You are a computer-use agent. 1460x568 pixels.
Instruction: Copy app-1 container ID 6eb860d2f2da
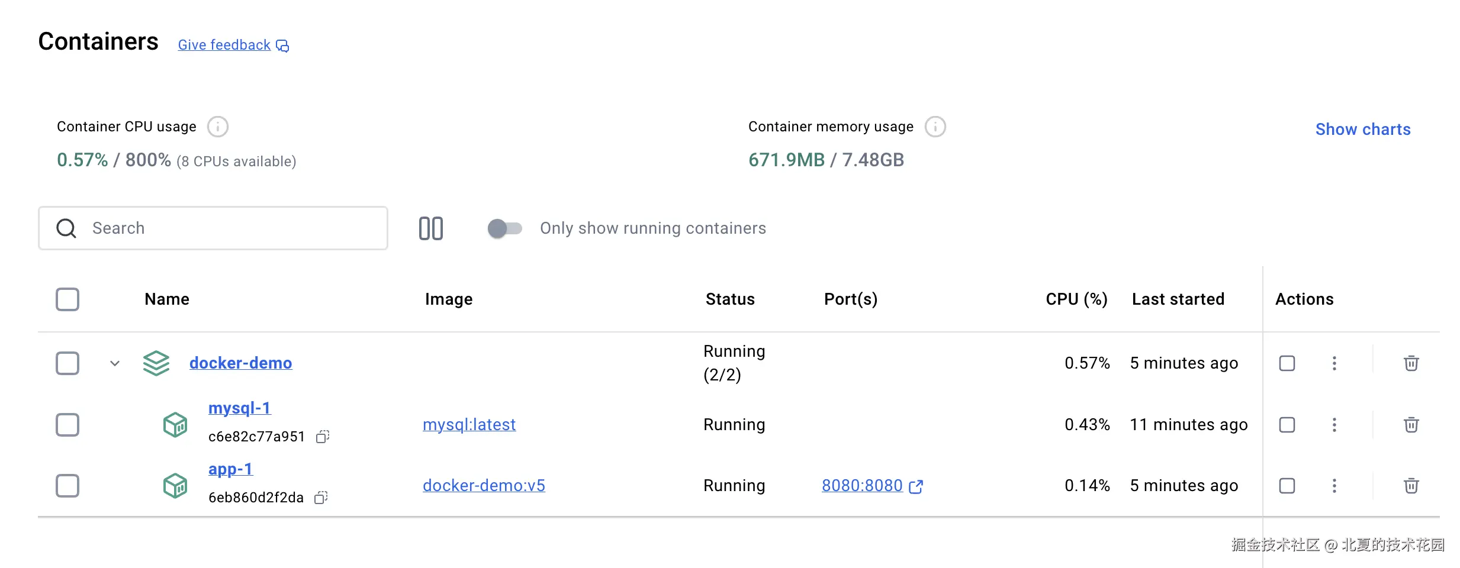point(321,498)
